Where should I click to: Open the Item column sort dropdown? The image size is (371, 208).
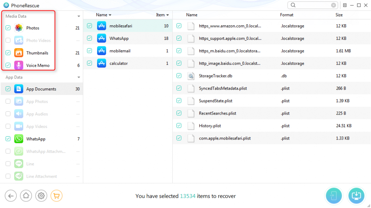[168, 15]
